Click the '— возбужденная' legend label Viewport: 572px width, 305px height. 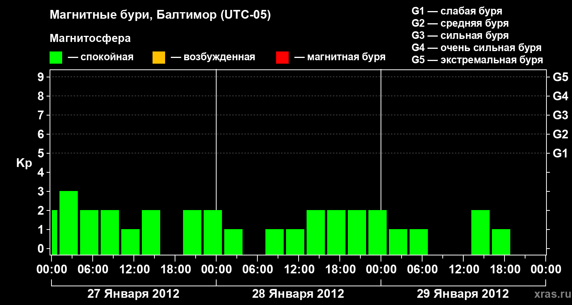click(x=213, y=57)
